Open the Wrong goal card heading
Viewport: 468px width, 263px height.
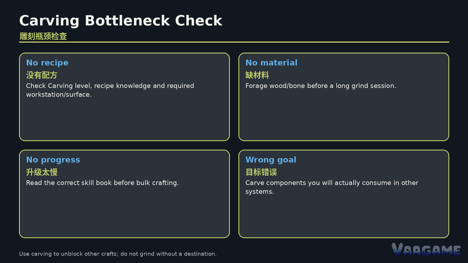(x=271, y=160)
